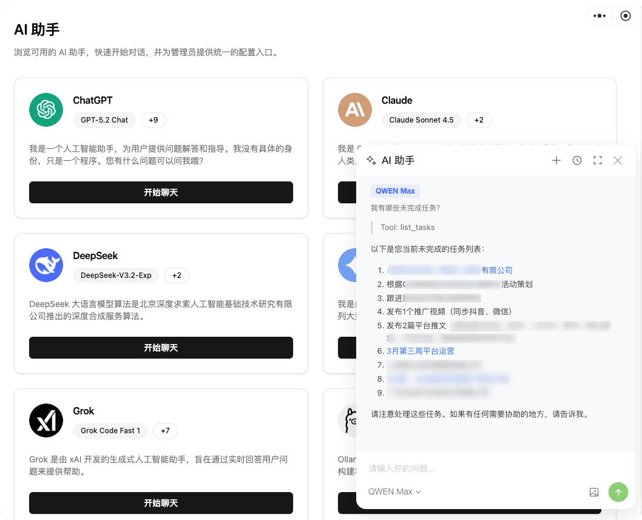Start chat with DeepSeek
This screenshot has width=642, height=520.
pos(161,348)
